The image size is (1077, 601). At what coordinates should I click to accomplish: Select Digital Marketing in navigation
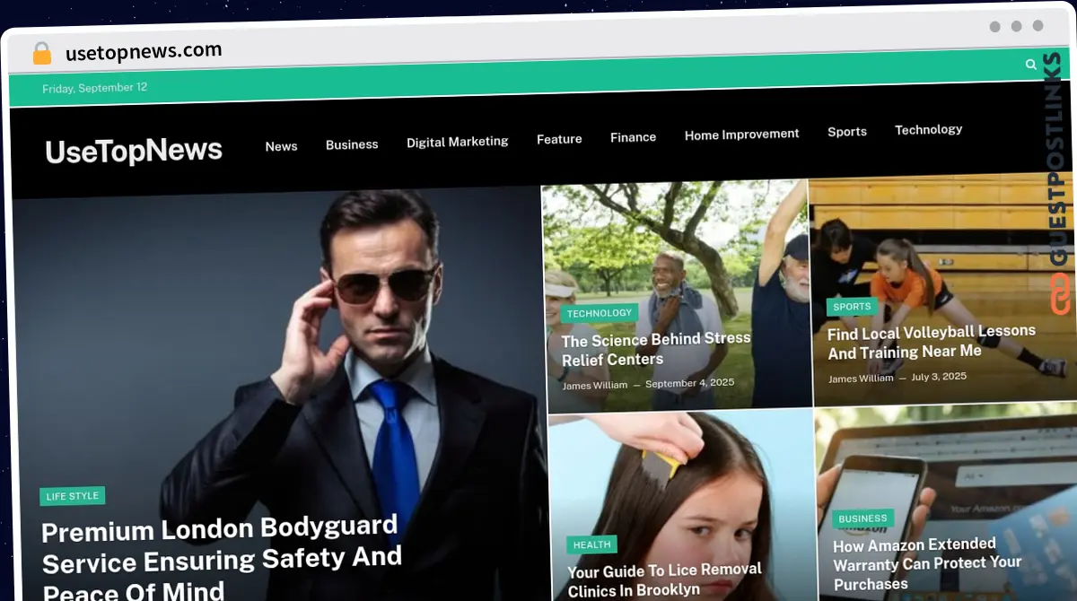[x=457, y=142]
